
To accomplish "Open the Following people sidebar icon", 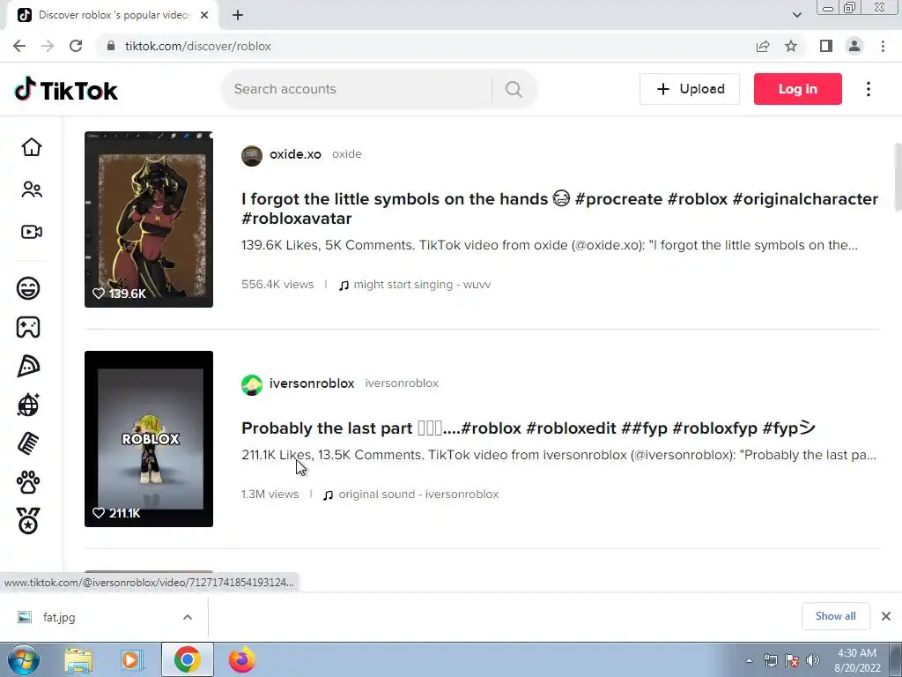I will click(x=32, y=190).
